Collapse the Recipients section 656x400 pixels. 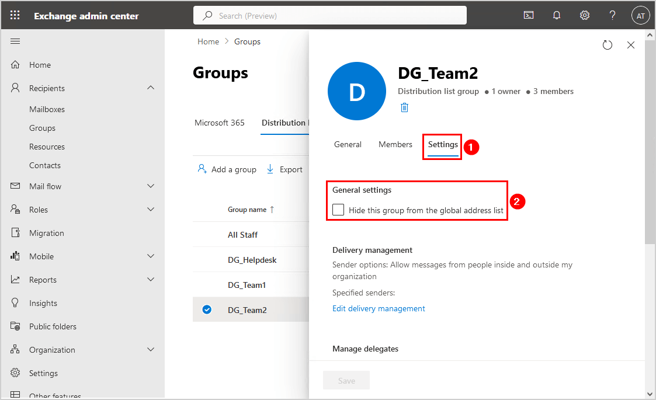[x=151, y=88]
